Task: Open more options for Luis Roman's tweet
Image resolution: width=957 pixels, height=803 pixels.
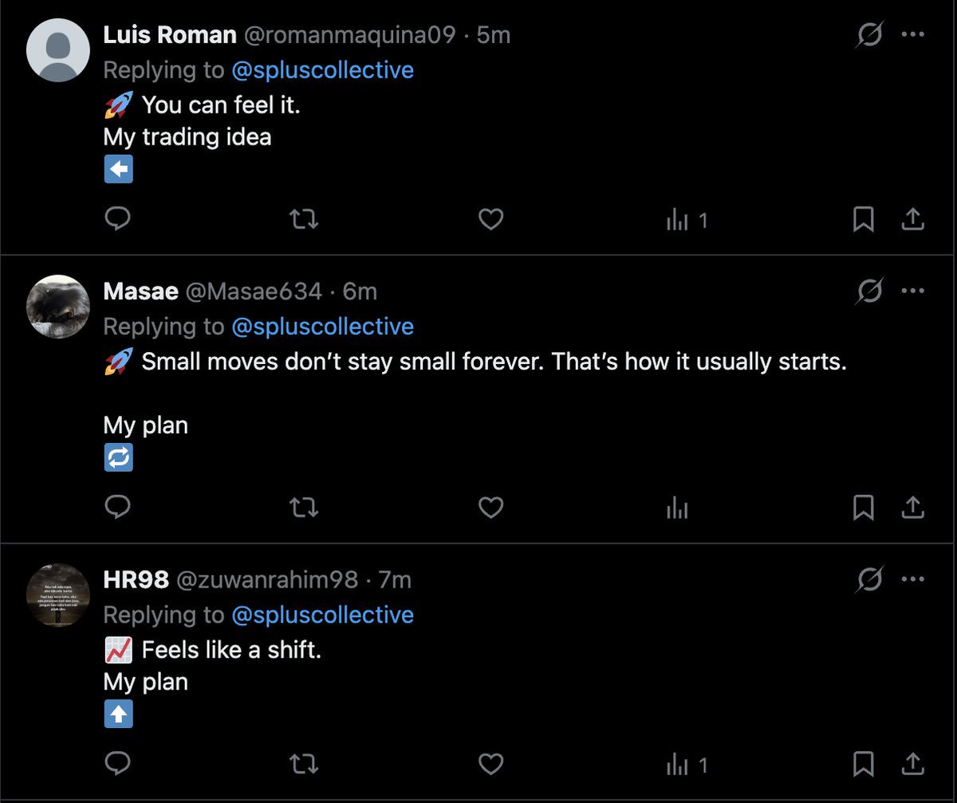Action: pyautogui.click(x=912, y=35)
